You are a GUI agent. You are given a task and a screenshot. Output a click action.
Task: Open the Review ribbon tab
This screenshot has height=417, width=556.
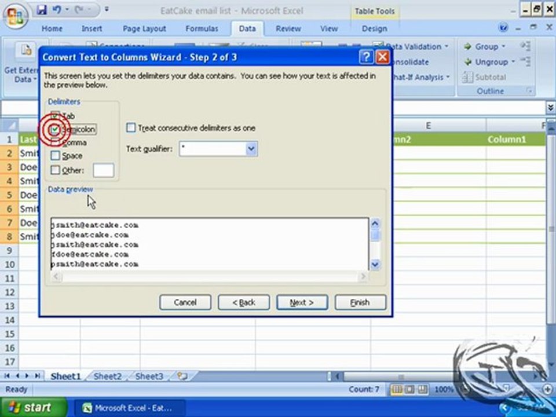(x=288, y=29)
